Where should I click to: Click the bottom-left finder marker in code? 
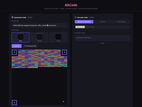tap(14, 103)
